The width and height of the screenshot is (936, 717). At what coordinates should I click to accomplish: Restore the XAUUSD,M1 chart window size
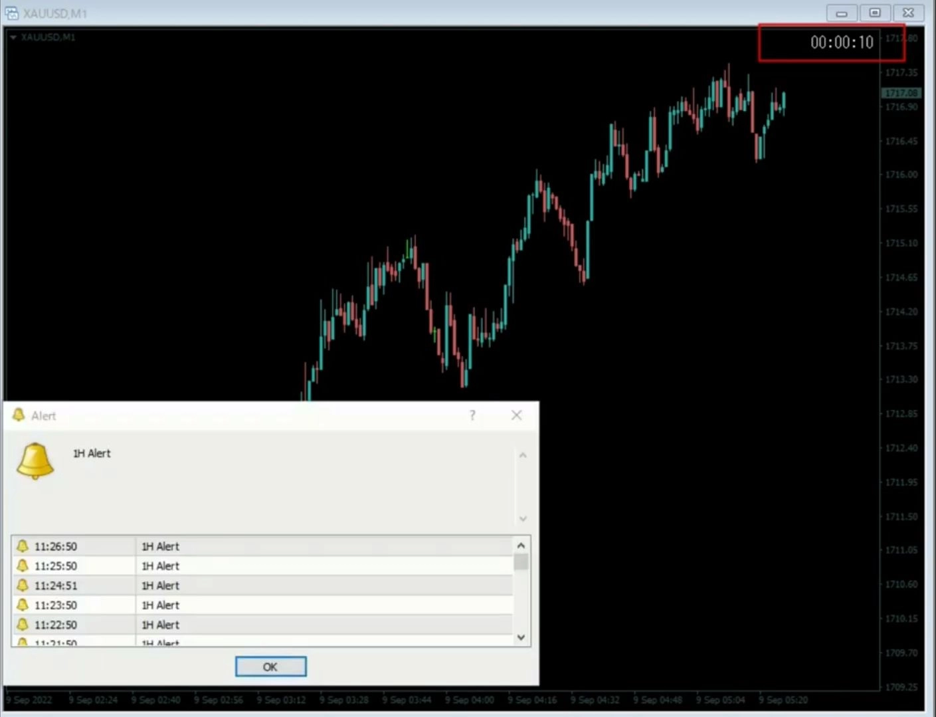[x=875, y=13]
